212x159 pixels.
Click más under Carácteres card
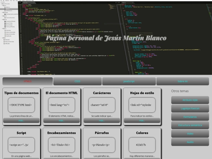click(102, 121)
